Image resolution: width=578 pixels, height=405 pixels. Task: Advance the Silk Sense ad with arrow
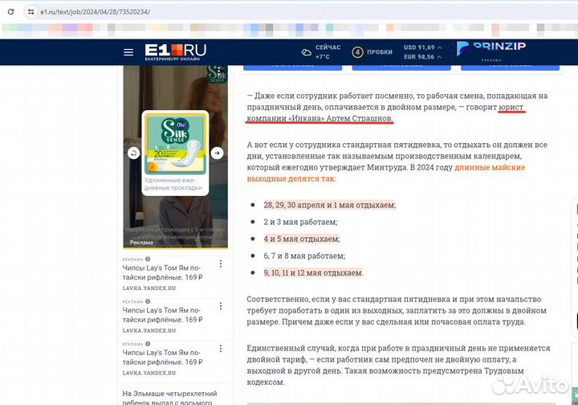tap(217, 153)
